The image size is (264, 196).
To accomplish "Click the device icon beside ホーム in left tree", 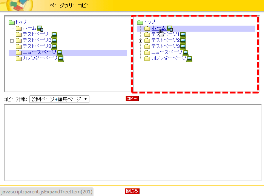I will coord(40,29).
